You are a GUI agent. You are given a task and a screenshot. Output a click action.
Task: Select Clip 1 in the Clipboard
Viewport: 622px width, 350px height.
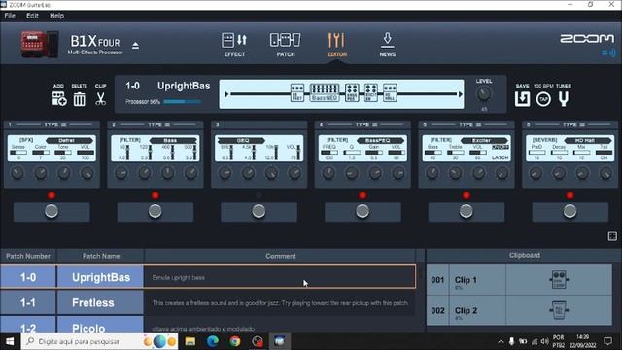519,280
